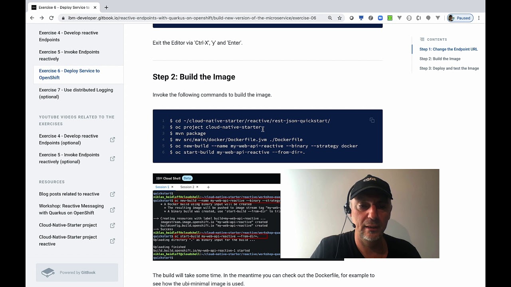Open Cloud-Native-Starter project reactive link
The image size is (511, 287).
[68, 240]
